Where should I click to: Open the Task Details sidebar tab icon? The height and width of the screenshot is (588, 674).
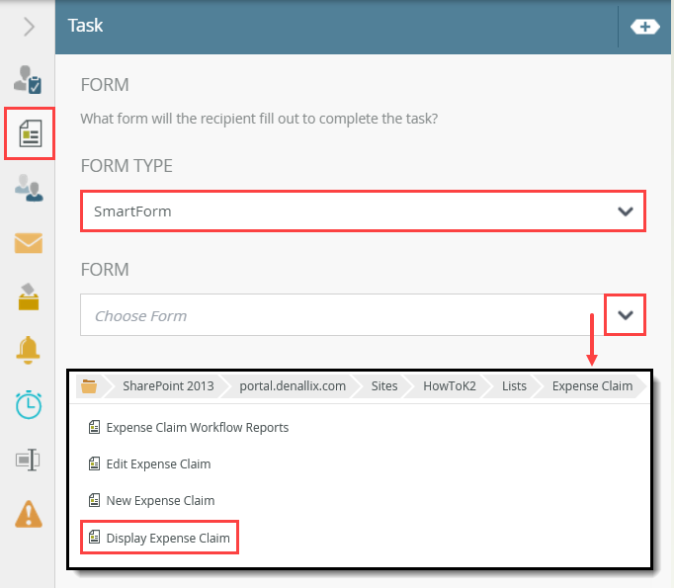tap(28, 80)
